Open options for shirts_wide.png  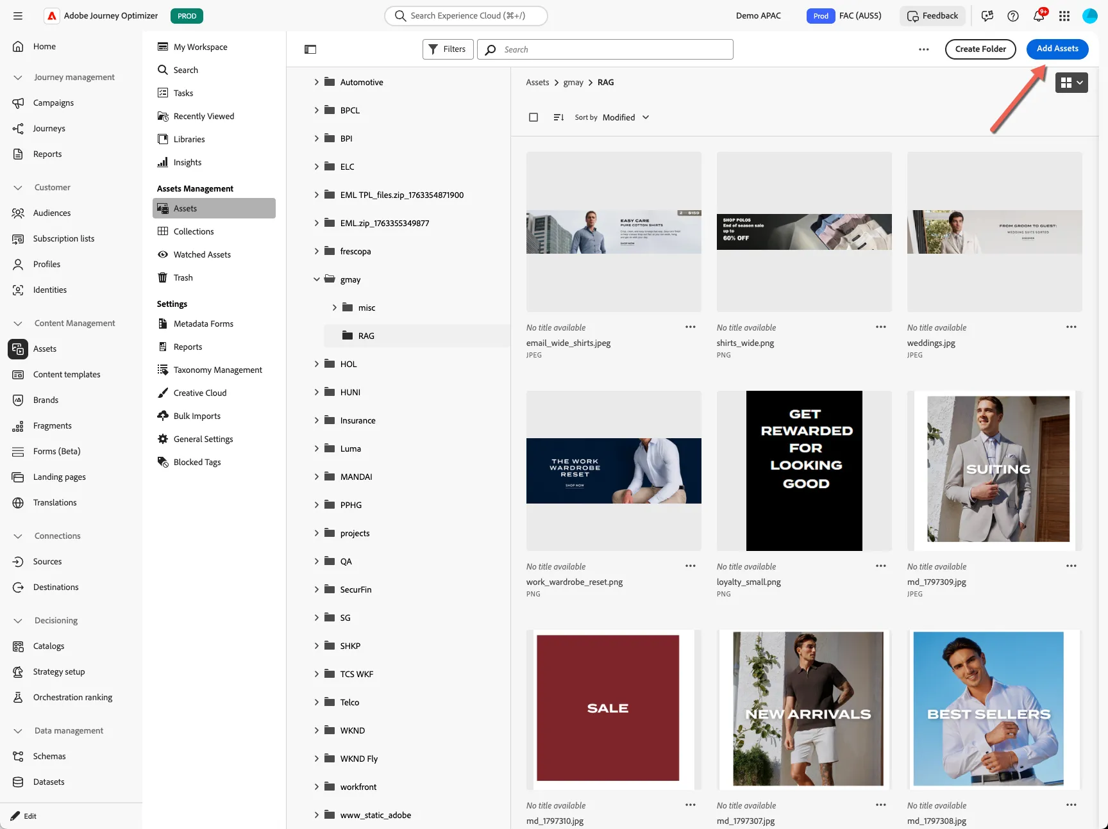click(881, 327)
